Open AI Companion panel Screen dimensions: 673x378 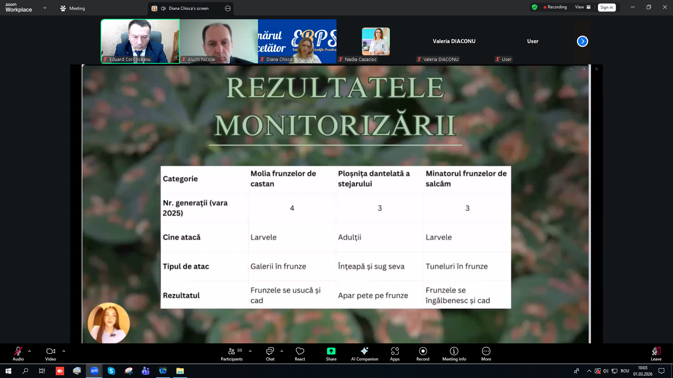pyautogui.click(x=365, y=353)
